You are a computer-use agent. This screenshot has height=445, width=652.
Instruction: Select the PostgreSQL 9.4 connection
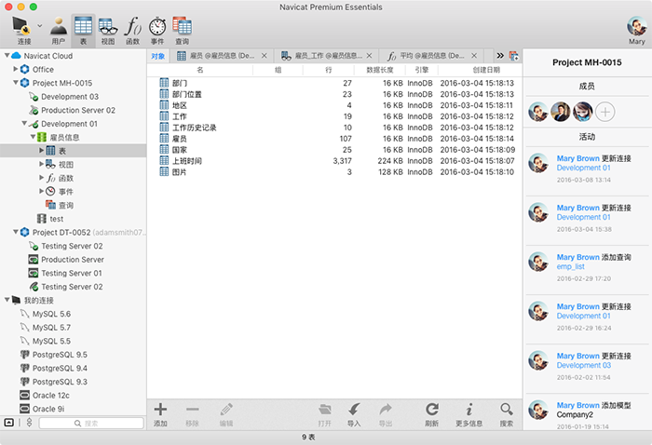60,368
